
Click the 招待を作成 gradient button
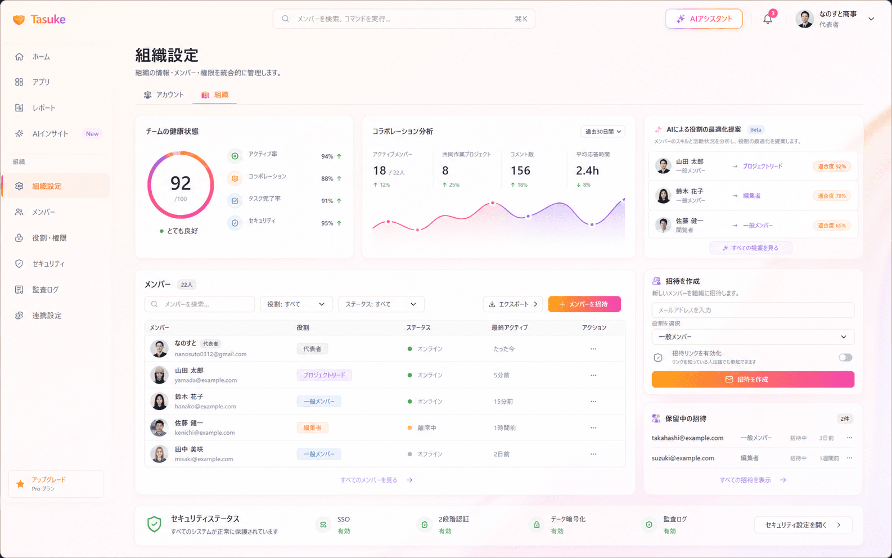coord(753,380)
